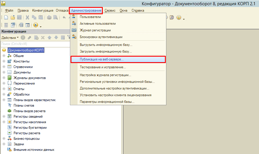Select Регистры бухгалтерии in the tree
Viewport: 259px width, 154px height.
pos(30,128)
